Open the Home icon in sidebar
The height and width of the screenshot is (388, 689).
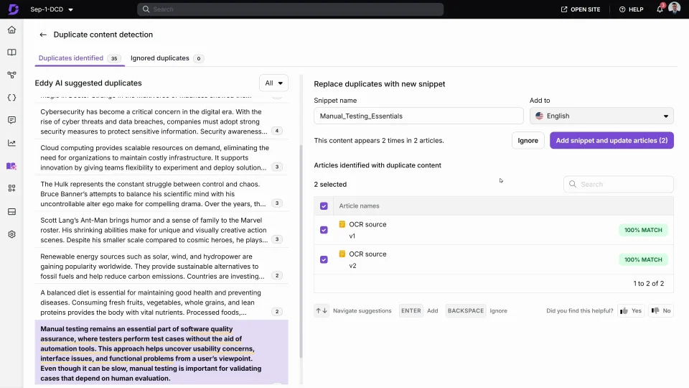pos(11,30)
